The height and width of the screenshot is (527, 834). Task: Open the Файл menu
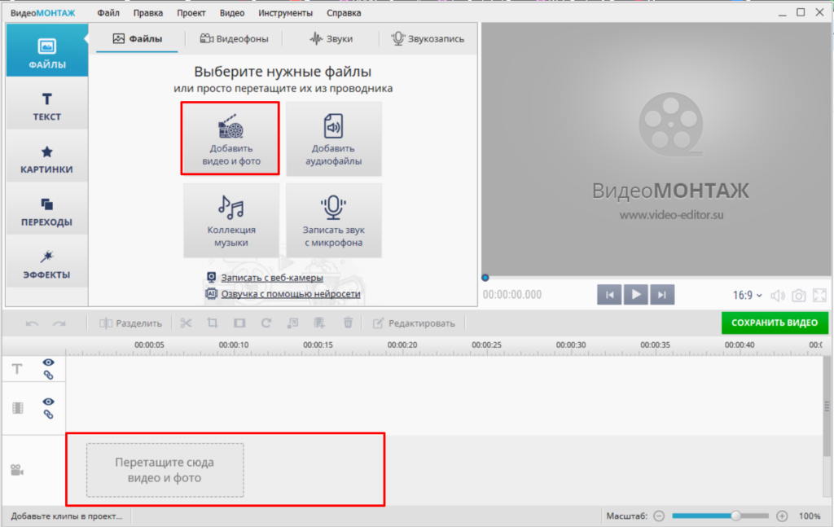pyautogui.click(x=108, y=13)
